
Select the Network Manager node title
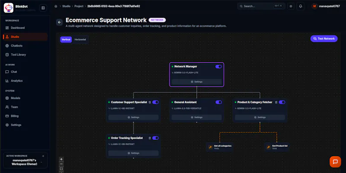[x=186, y=66]
